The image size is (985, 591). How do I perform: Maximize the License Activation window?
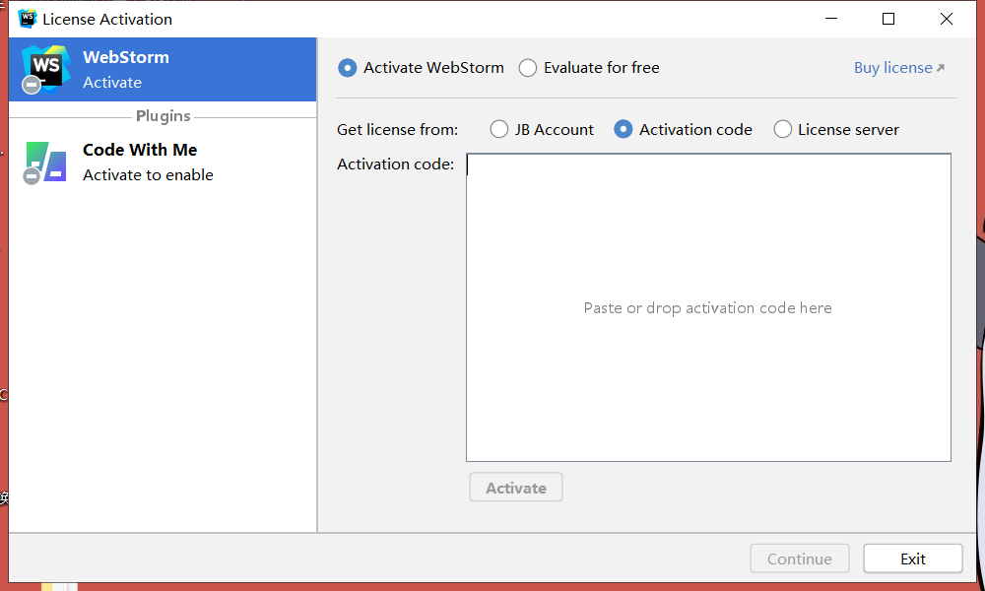(888, 19)
